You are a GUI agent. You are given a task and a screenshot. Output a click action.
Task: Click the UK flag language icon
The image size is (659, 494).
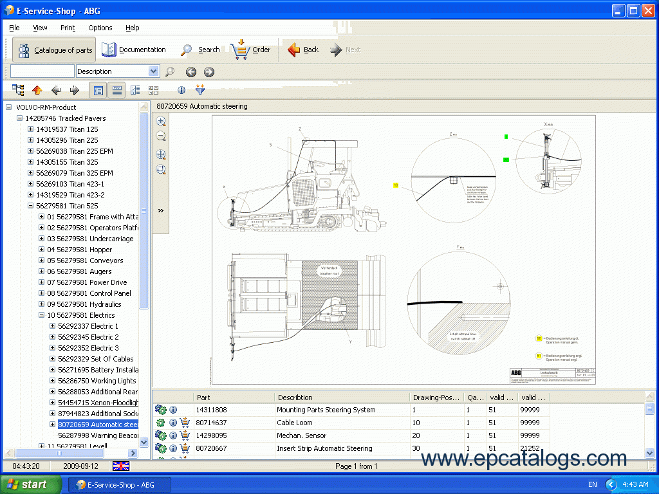121,466
